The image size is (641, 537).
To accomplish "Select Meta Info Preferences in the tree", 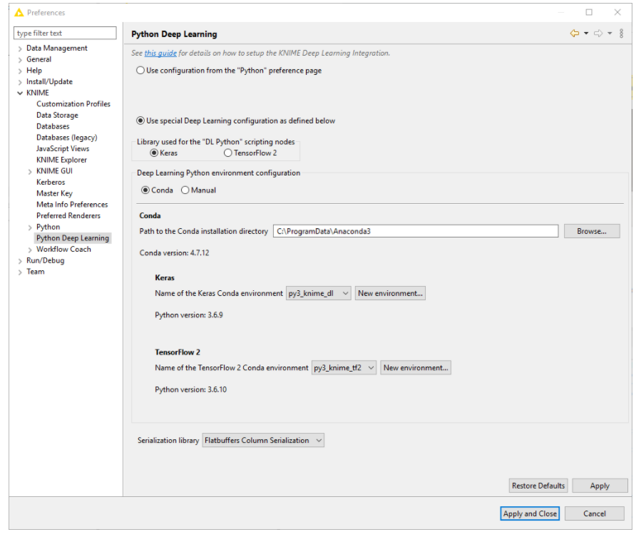I will pos(72,205).
